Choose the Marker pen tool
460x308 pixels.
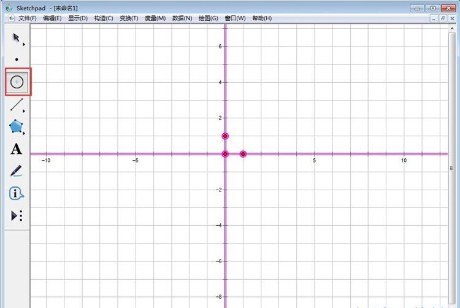[17, 171]
